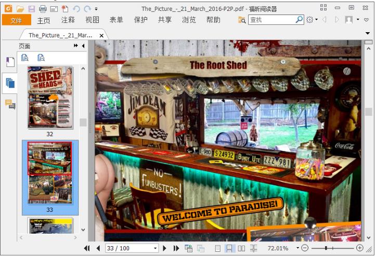Click the zoom in plus button
The width and height of the screenshot is (376, 257).
coord(359,249)
